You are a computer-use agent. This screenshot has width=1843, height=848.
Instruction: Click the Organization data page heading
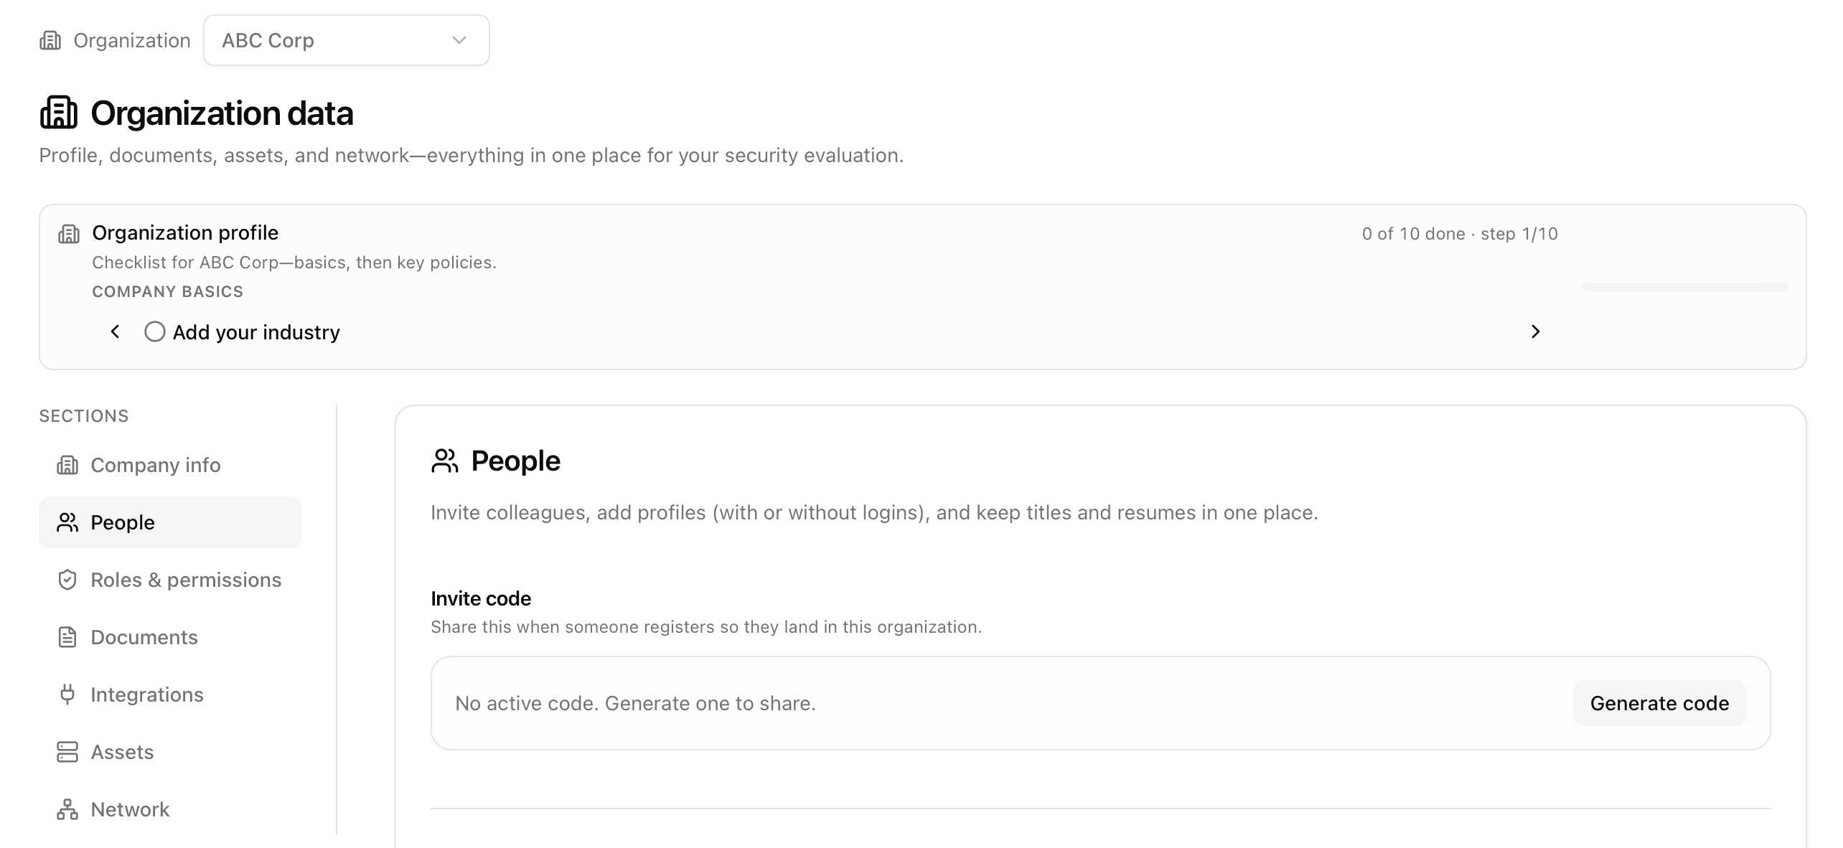point(221,113)
